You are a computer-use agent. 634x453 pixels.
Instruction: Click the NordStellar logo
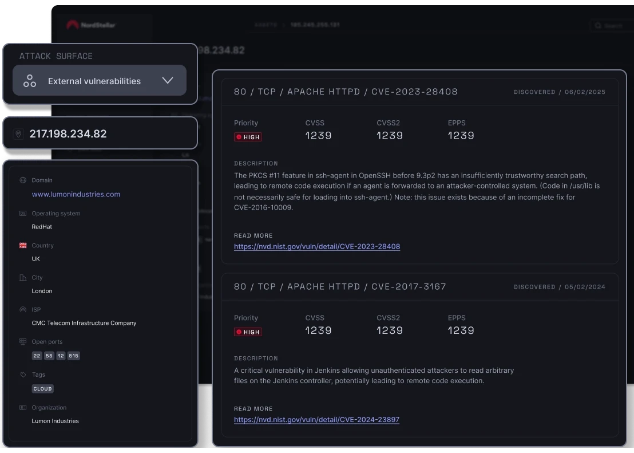pos(90,25)
